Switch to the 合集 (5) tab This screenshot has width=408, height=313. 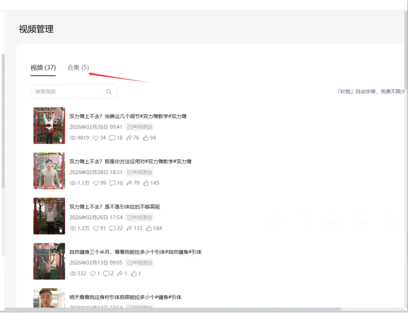pyautogui.click(x=78, y=68)
